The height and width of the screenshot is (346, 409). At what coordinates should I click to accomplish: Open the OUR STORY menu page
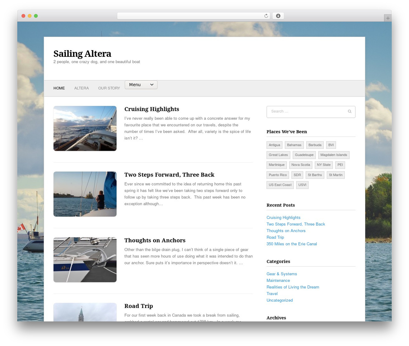pos(109,88)
